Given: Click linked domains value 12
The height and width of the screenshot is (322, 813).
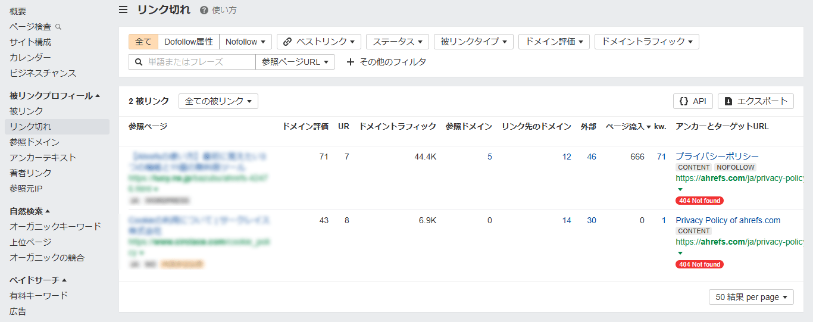Looking at the screenshot, I should [567, 157].
